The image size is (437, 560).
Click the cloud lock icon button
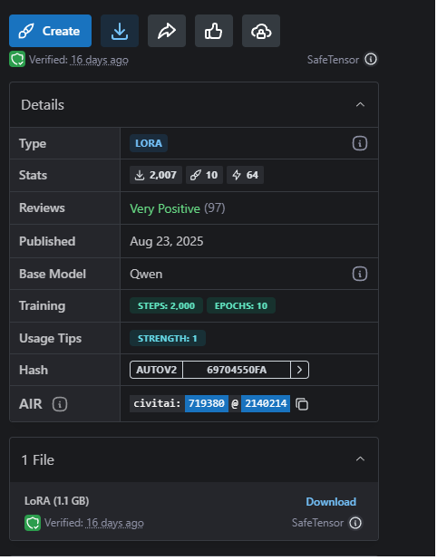[x=261, y=31]
